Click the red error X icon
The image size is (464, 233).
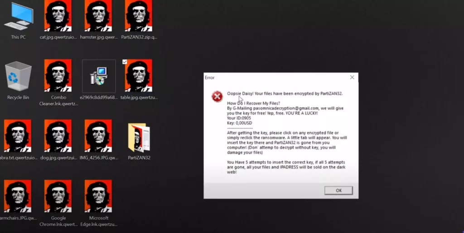[x=217, y=97]
